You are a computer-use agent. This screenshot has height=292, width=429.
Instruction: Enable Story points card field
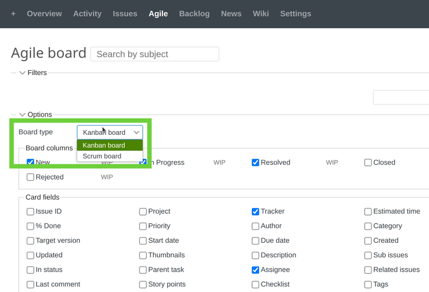[x=143, y=285]
